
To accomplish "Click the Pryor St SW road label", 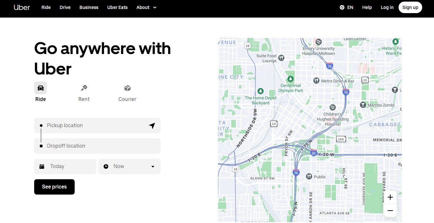I will tap(288, 143).
